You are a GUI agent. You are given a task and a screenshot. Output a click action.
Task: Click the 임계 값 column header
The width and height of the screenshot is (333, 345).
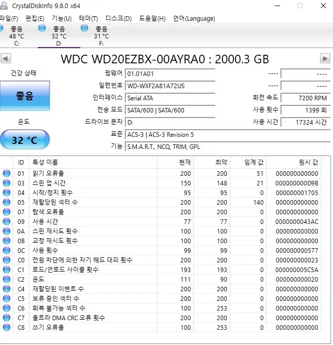pyautogui.click(x=249, y=163)
